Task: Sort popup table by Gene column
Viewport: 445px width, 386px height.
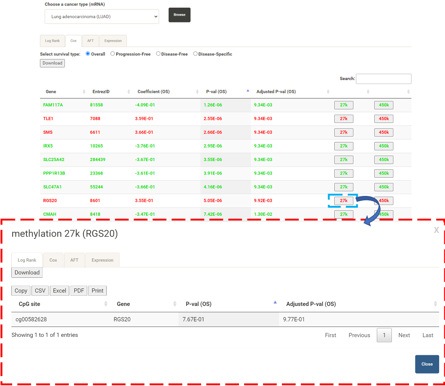Action: pyautogui.click(x=175, y=304)
